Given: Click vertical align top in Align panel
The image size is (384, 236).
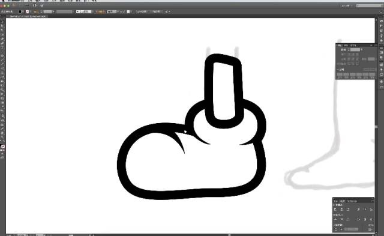Looking at the screenshot, I should pyautogui.click(x=358, y=210).
